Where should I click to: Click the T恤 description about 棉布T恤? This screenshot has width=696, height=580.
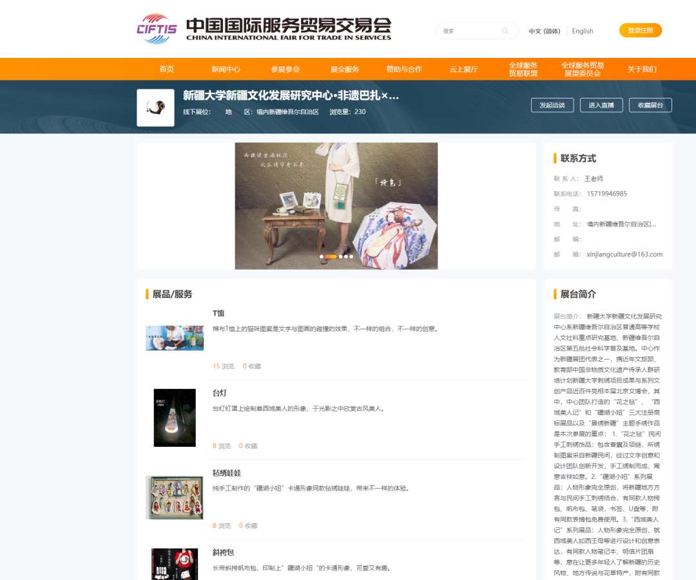point(325,329)
